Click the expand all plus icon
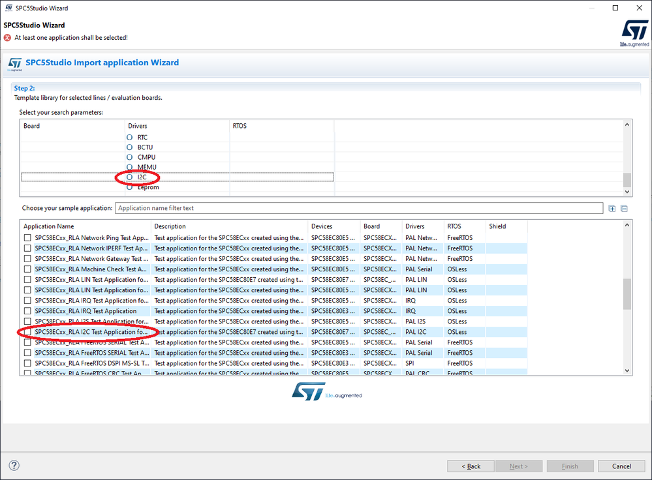 612,209
